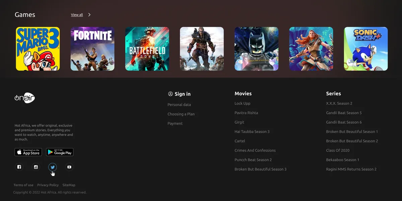Viewport: 402px width, 201px height.
Task: Click the Download on App Store badge
Action: tap(28, 152)
